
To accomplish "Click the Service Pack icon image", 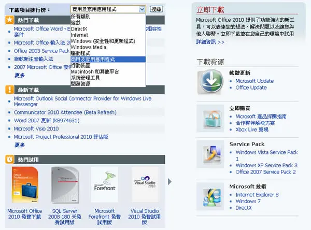I will point(210,154).
